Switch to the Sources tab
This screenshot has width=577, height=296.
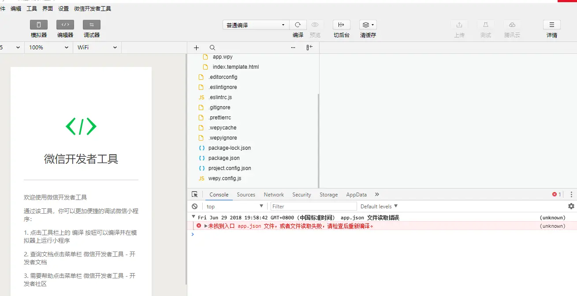pyautogui.click(x=246, y=195)
